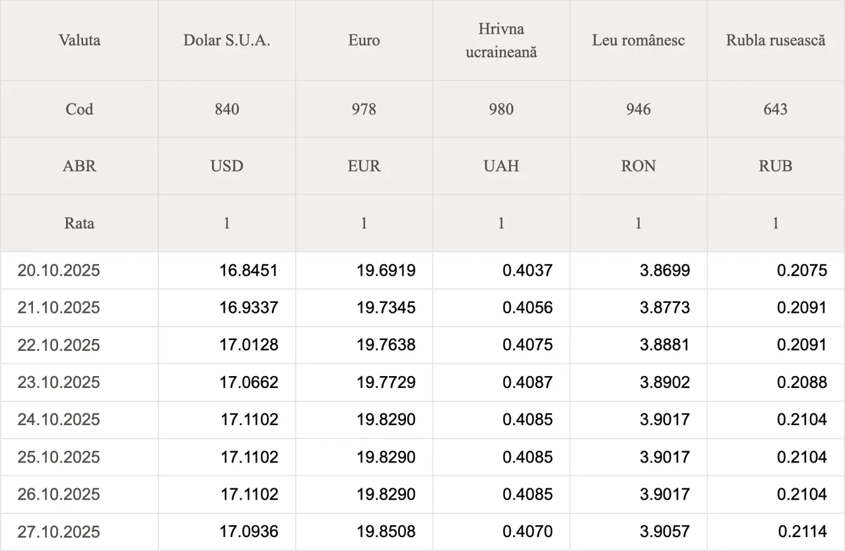Select the UAH rate 0.4075
Image resolution: width=845 pixels, height=551 pixels.
tap(527, 345)
